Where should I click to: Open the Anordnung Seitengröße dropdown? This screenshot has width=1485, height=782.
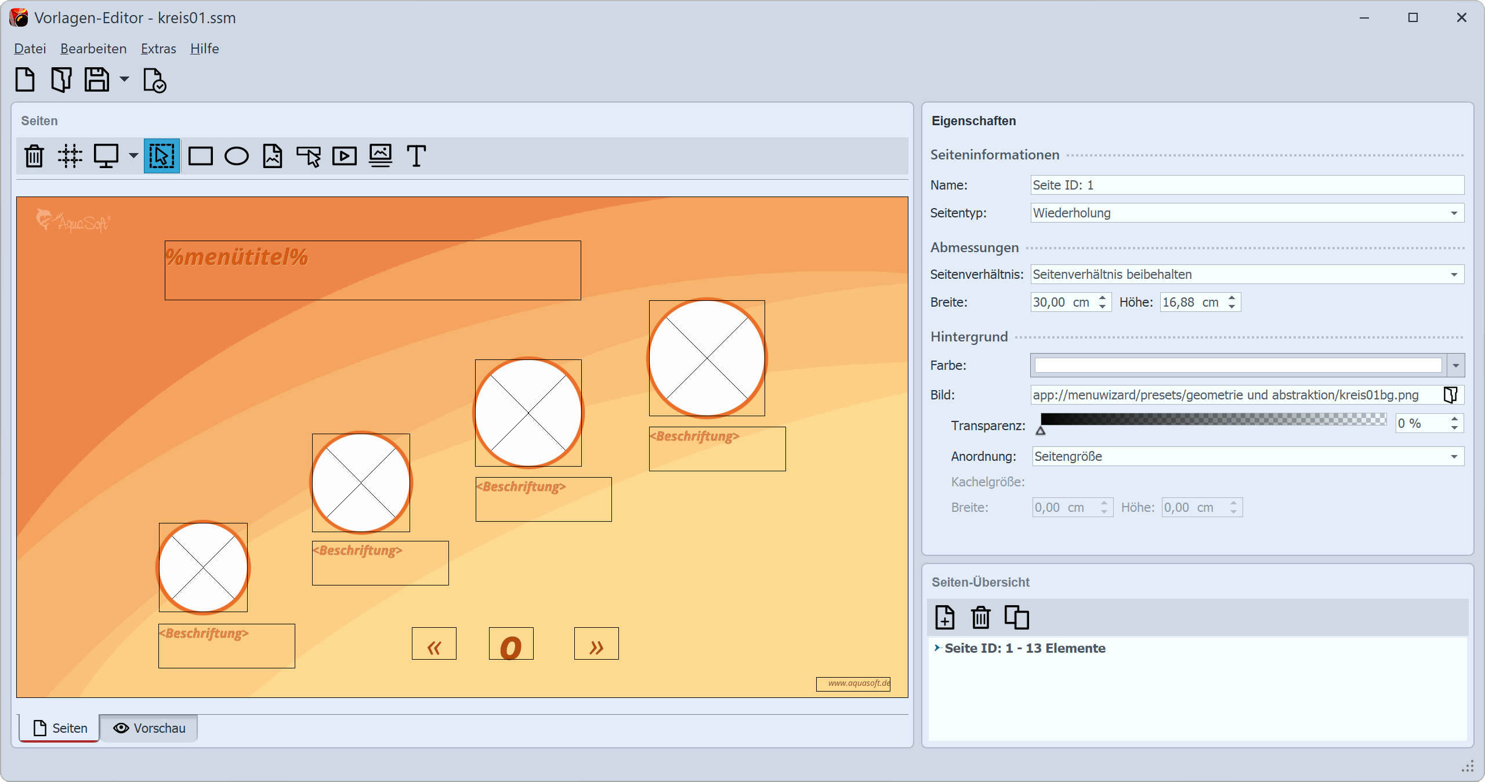pos(1247,456)
